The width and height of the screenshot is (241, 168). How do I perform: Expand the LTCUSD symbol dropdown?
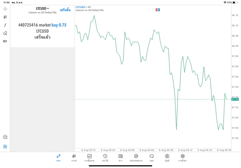[x=43, y=8]
